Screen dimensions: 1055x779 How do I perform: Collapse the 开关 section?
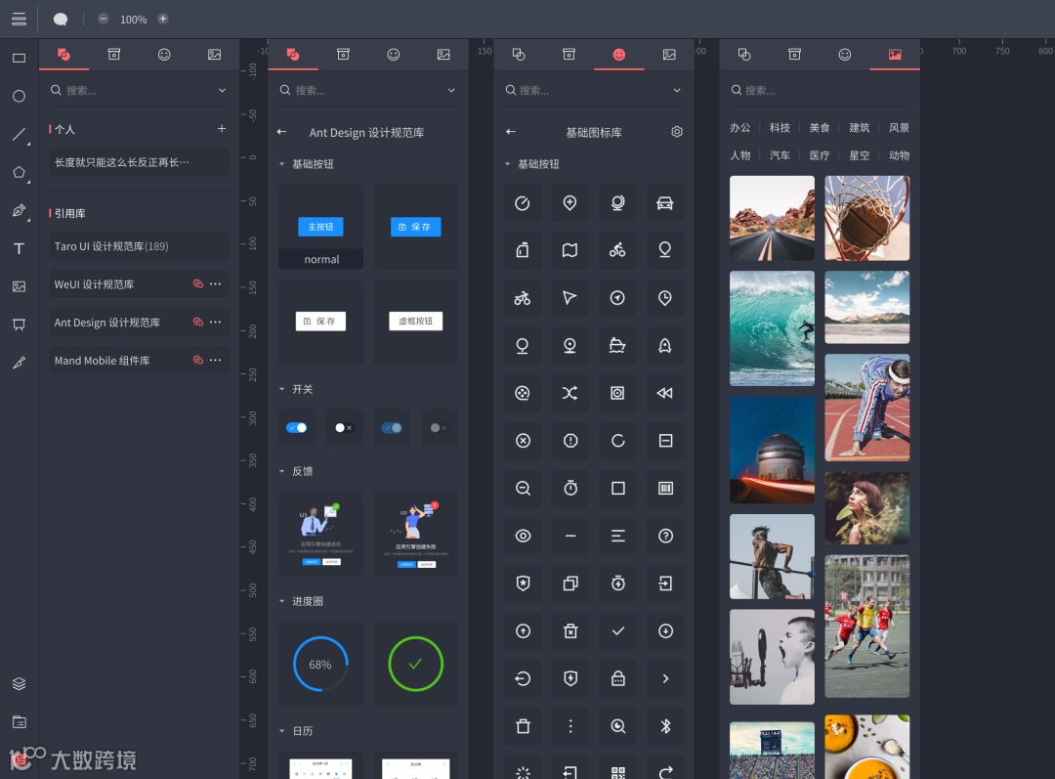[x=282, y=389]
